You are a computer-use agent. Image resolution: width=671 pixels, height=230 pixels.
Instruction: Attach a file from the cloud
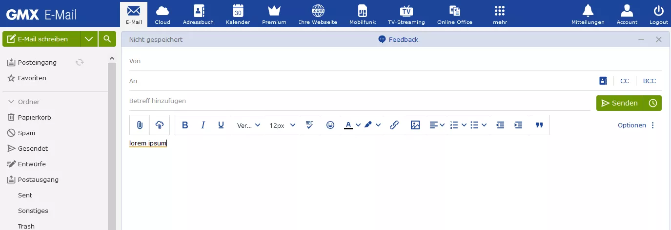coord(160,125)
